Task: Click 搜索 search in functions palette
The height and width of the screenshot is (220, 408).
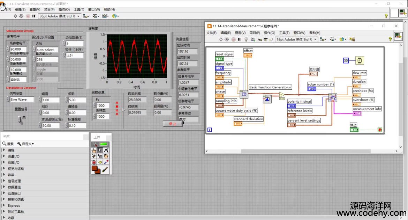Action: tap(8, 144)
